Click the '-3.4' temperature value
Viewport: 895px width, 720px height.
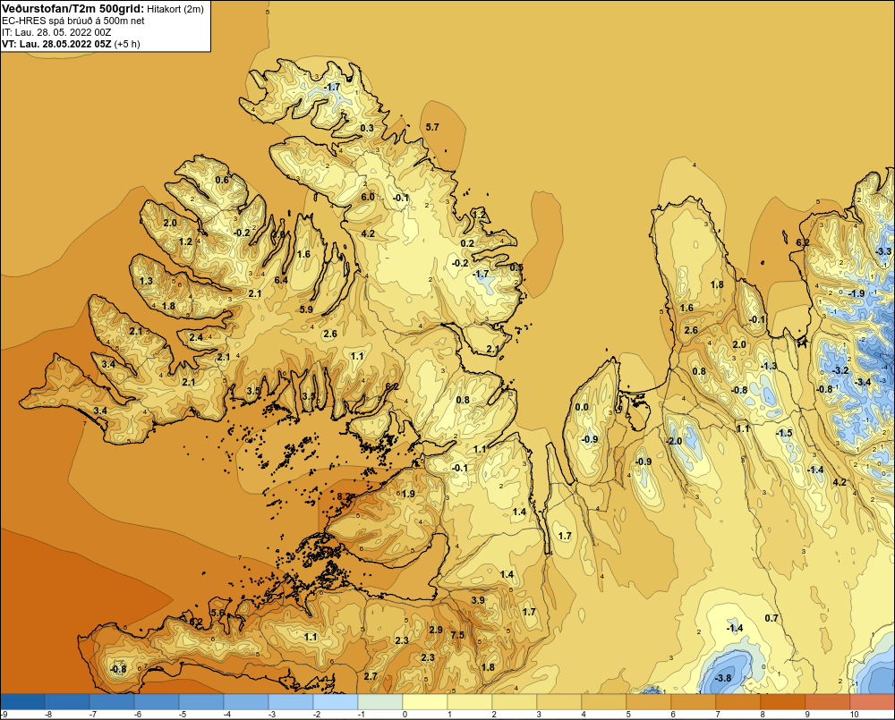point(863,382)
